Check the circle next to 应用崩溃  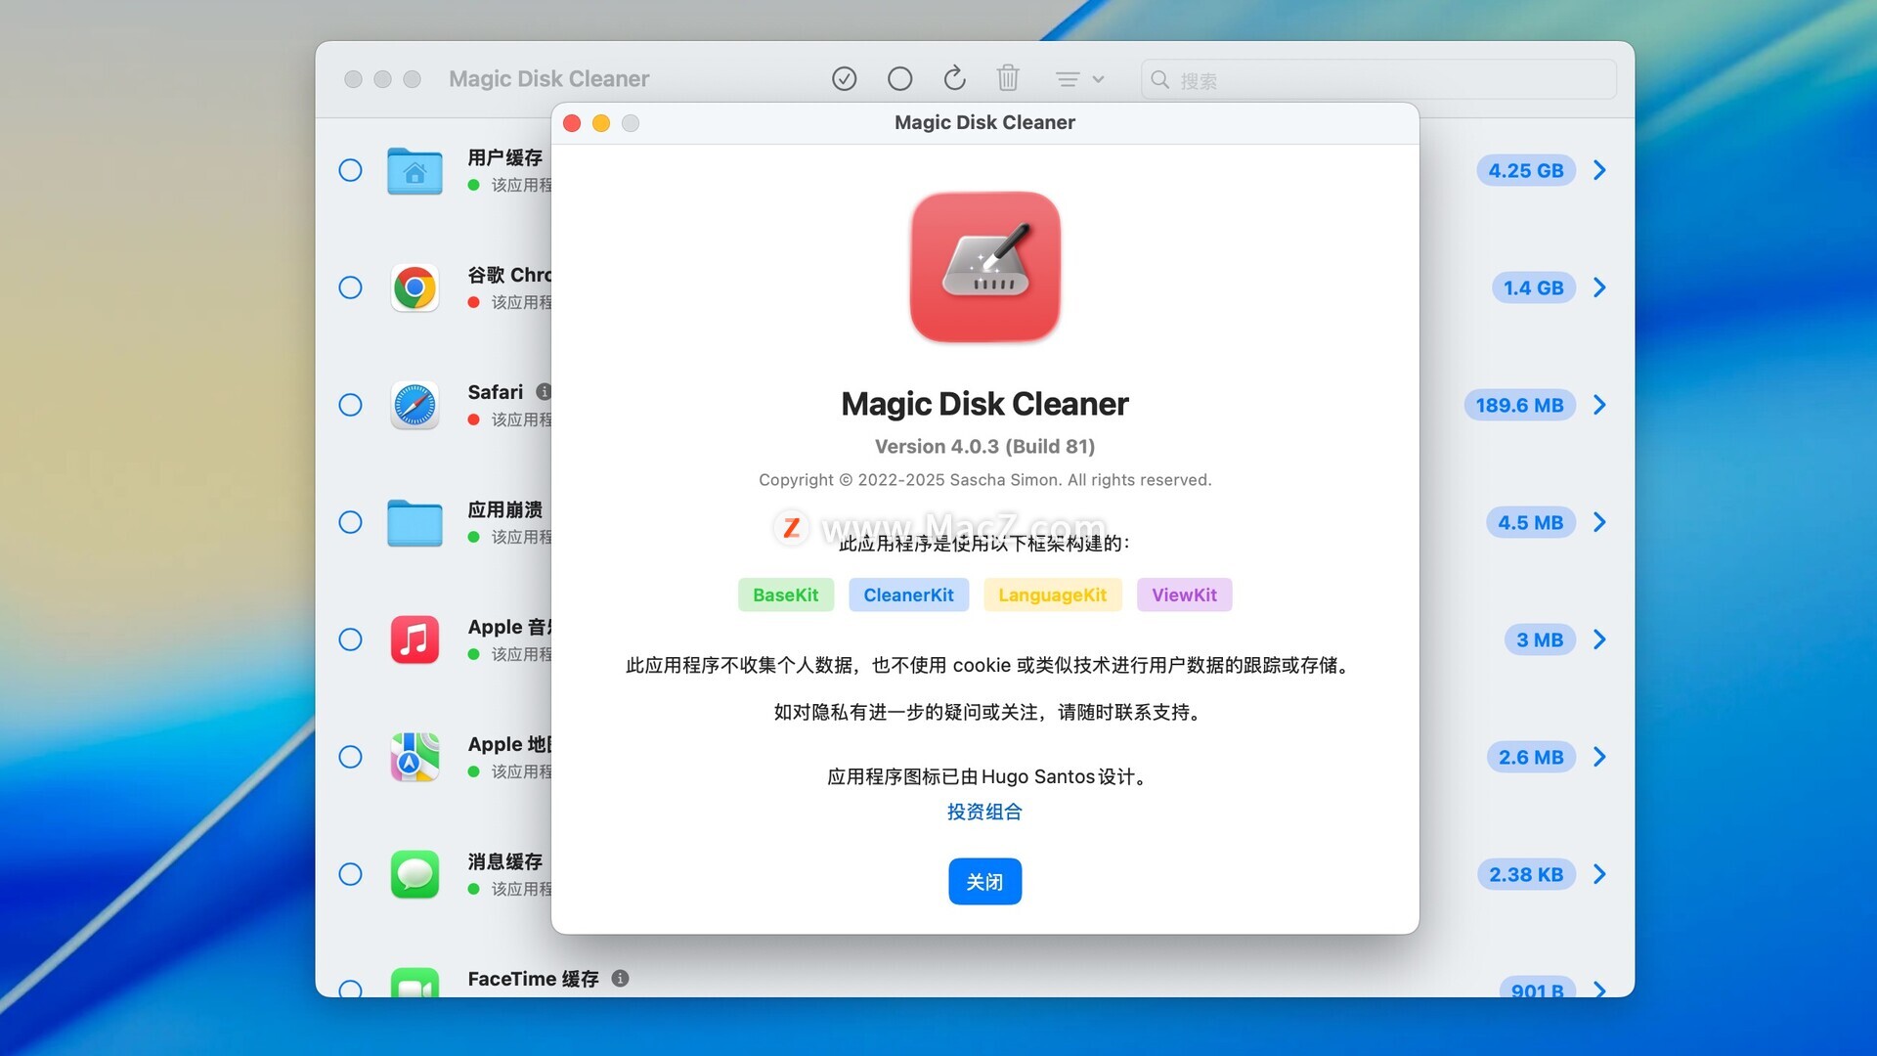350,522
